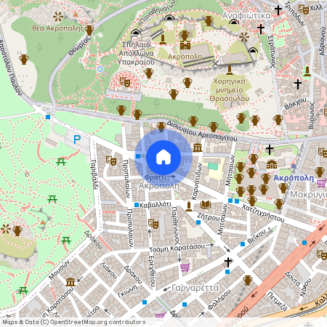Select the Φράττι street label
This screenshot has height=327, width=327.
[156, 177]
